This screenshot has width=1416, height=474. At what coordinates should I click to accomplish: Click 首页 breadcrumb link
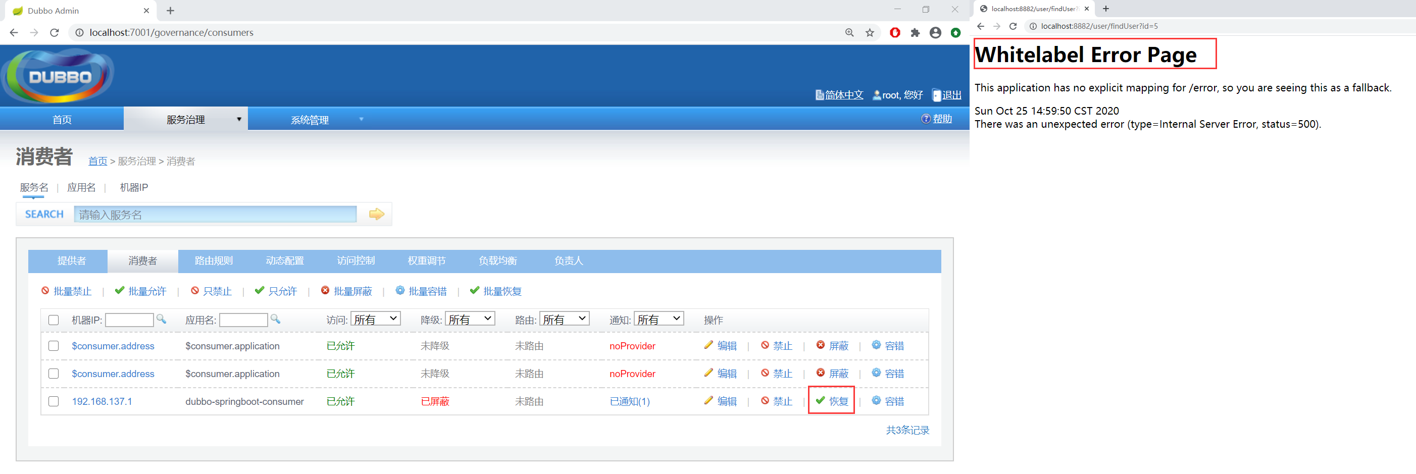[x=98, y=162]
